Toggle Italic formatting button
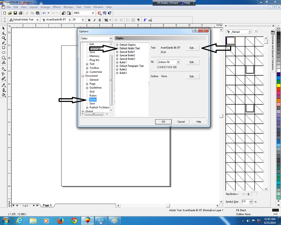Viewport: 281px width, 225px height. tap(94, 20)
